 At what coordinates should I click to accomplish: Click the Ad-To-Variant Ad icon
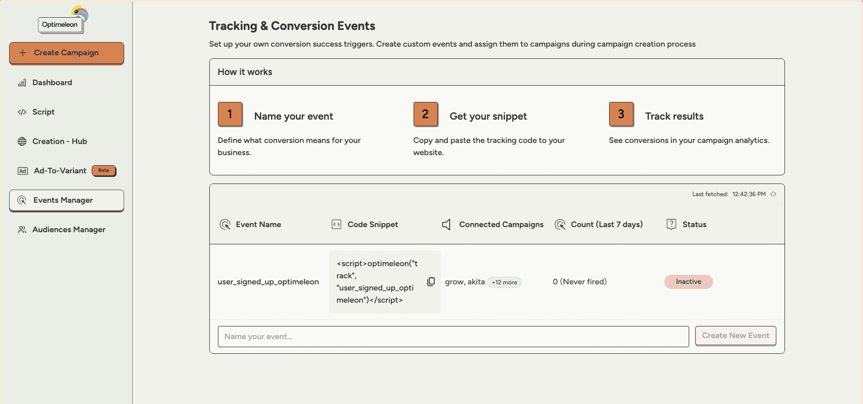pos(23,171)
